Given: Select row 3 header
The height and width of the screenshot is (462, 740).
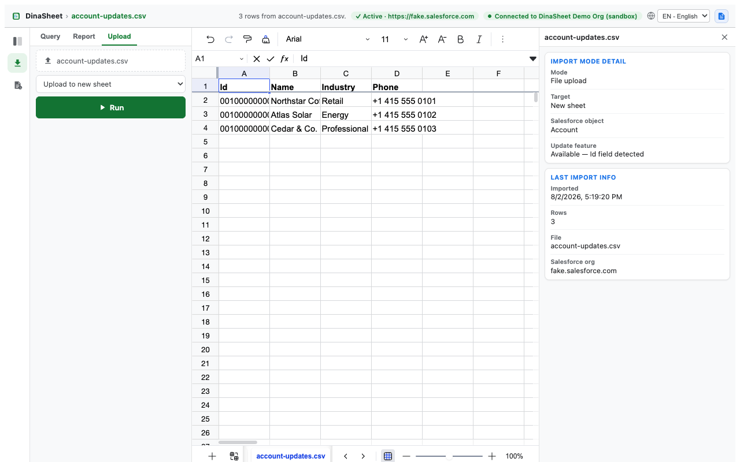Looking at the screenshot, I should click(205, 114).
